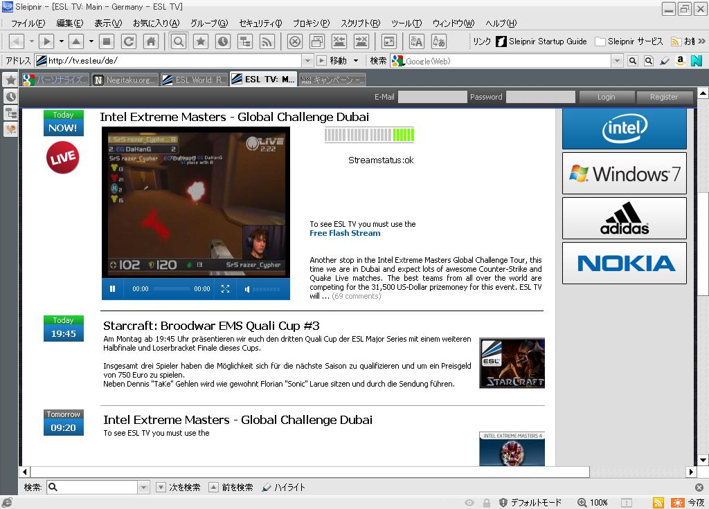Click the Password input field

coord(540,97)
